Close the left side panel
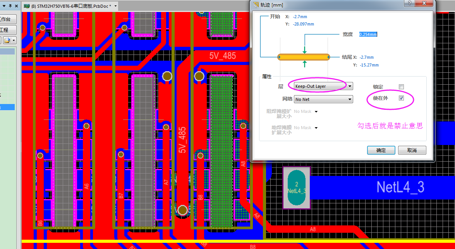Screen dimensions: 455x249 pos(17,6)
